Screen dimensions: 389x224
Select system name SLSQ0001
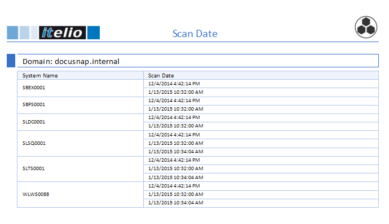34,143
